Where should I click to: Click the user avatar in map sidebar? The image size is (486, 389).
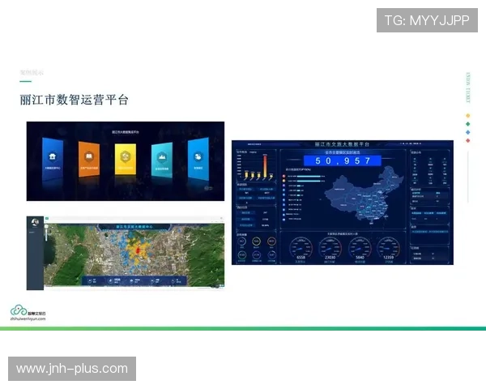(x=35, y=222)
